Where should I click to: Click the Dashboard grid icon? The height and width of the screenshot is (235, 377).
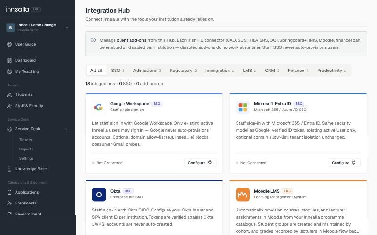pyautogui.click(x=9, y=60)
